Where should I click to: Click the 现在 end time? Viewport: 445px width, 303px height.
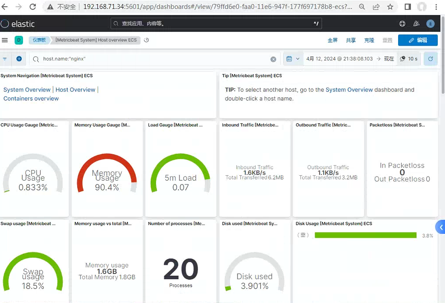coord(389,59)
